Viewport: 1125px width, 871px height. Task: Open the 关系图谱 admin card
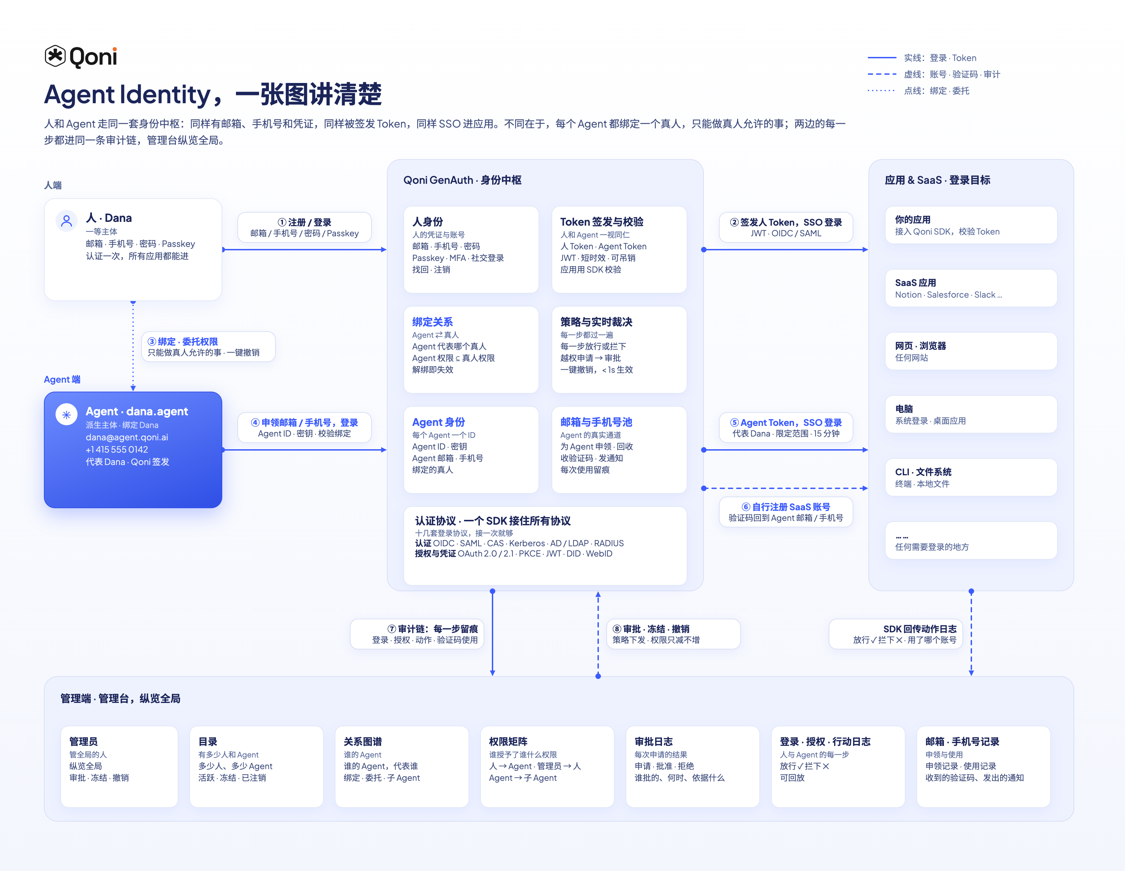click(401, 766)
